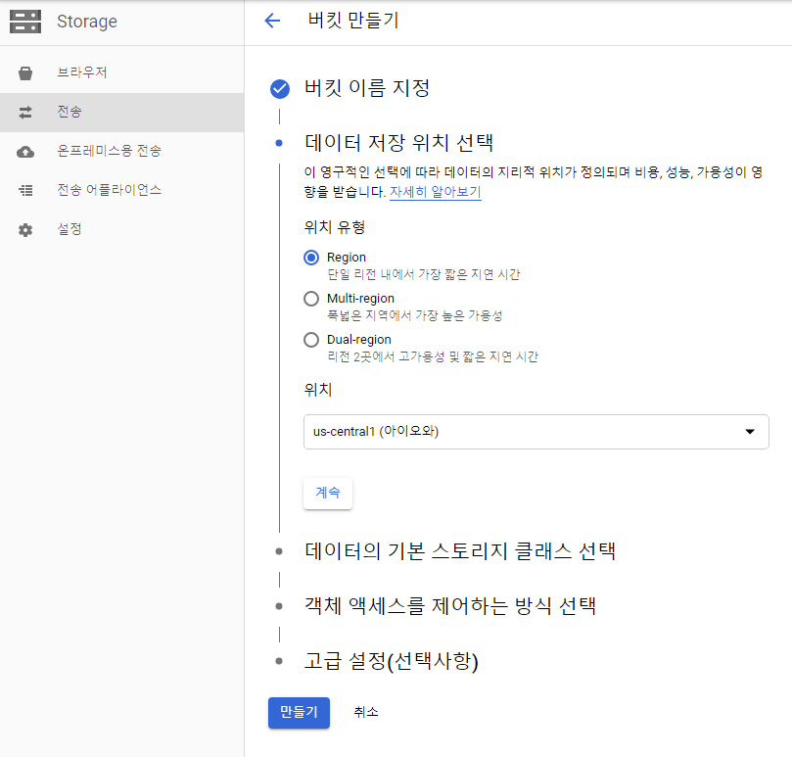The height and width of the screenshot is (757, 792).
Task: Expand 데이터의 기본 스토리지 클래스 선택 step
Action: click(x=460, y=550)
